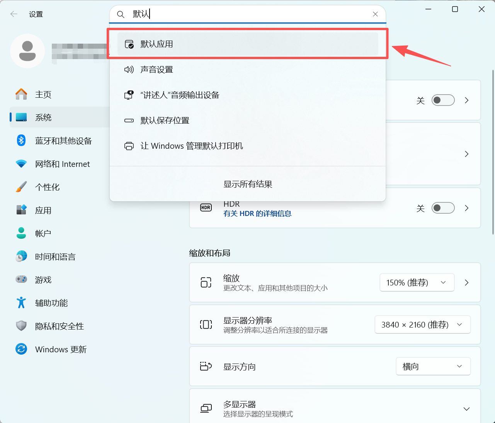Image resolution: width=495 pixels, height=423 pixels.
Task: Open the 150% (推荐) scale dropdown
Action: click(417, 283)
